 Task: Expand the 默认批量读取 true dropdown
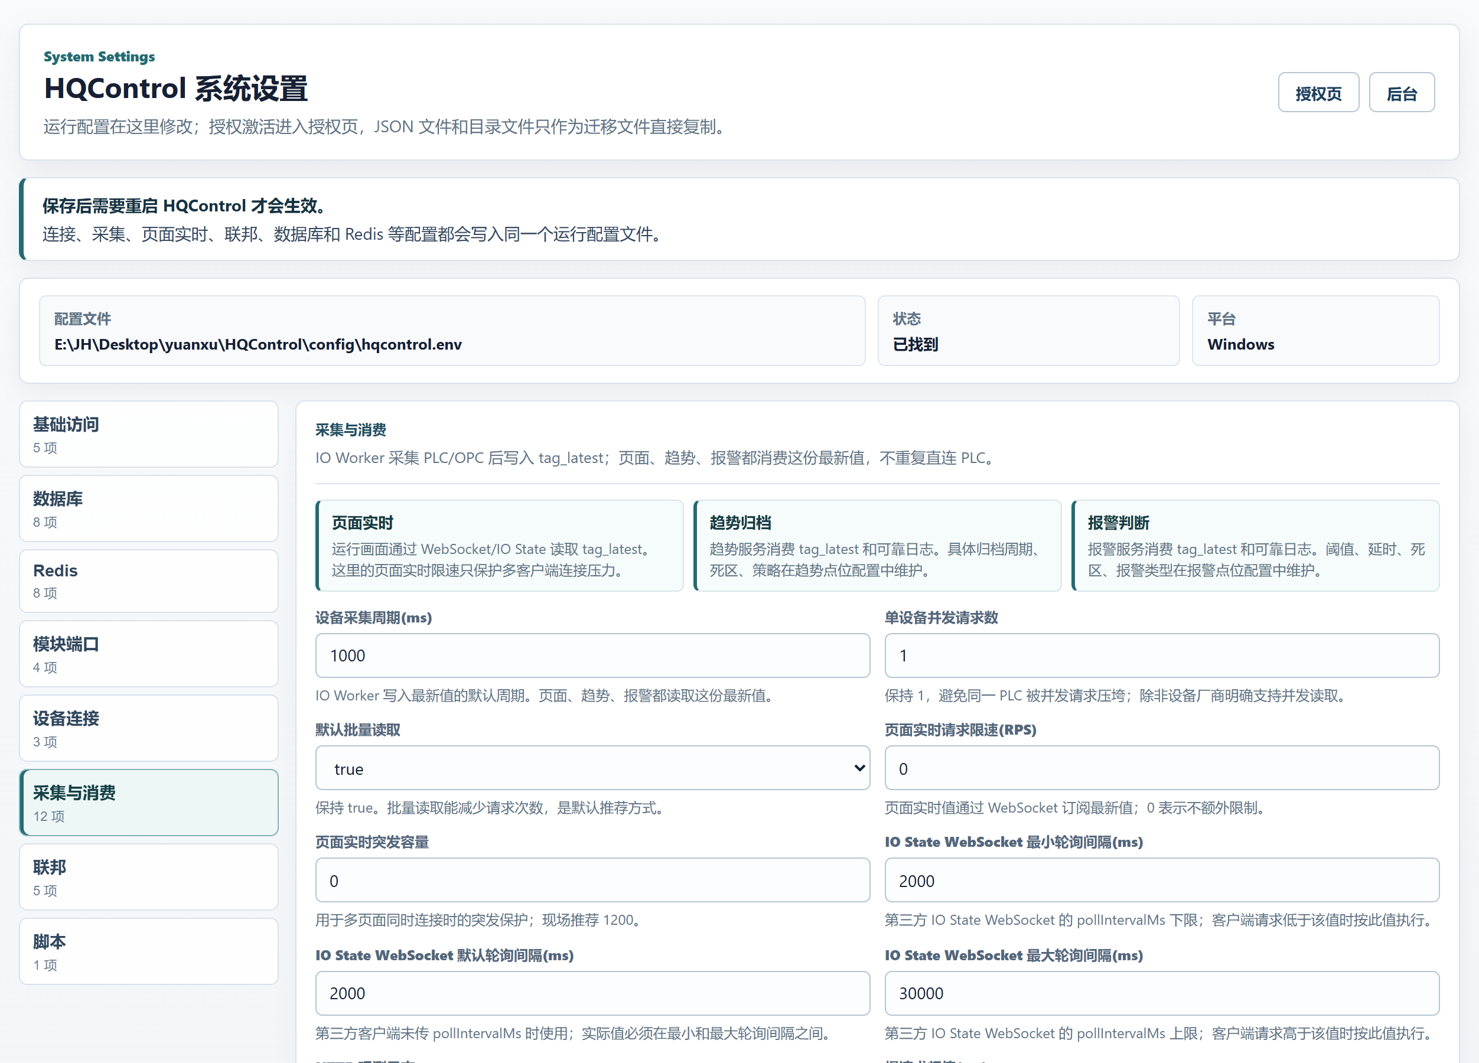[x=592, y=768]
